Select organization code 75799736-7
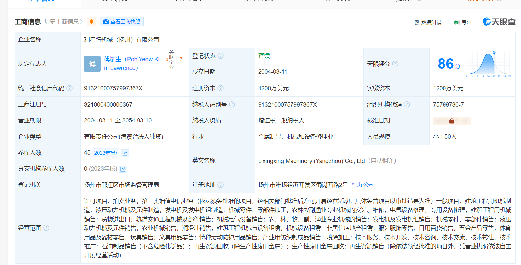 [x=448, y=104]
